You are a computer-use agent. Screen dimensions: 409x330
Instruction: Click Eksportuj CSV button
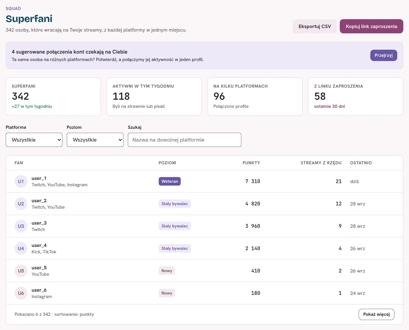[315, 26]
